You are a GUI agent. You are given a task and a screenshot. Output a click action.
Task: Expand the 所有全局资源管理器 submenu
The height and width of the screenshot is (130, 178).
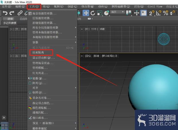click(x=53, y=27)
